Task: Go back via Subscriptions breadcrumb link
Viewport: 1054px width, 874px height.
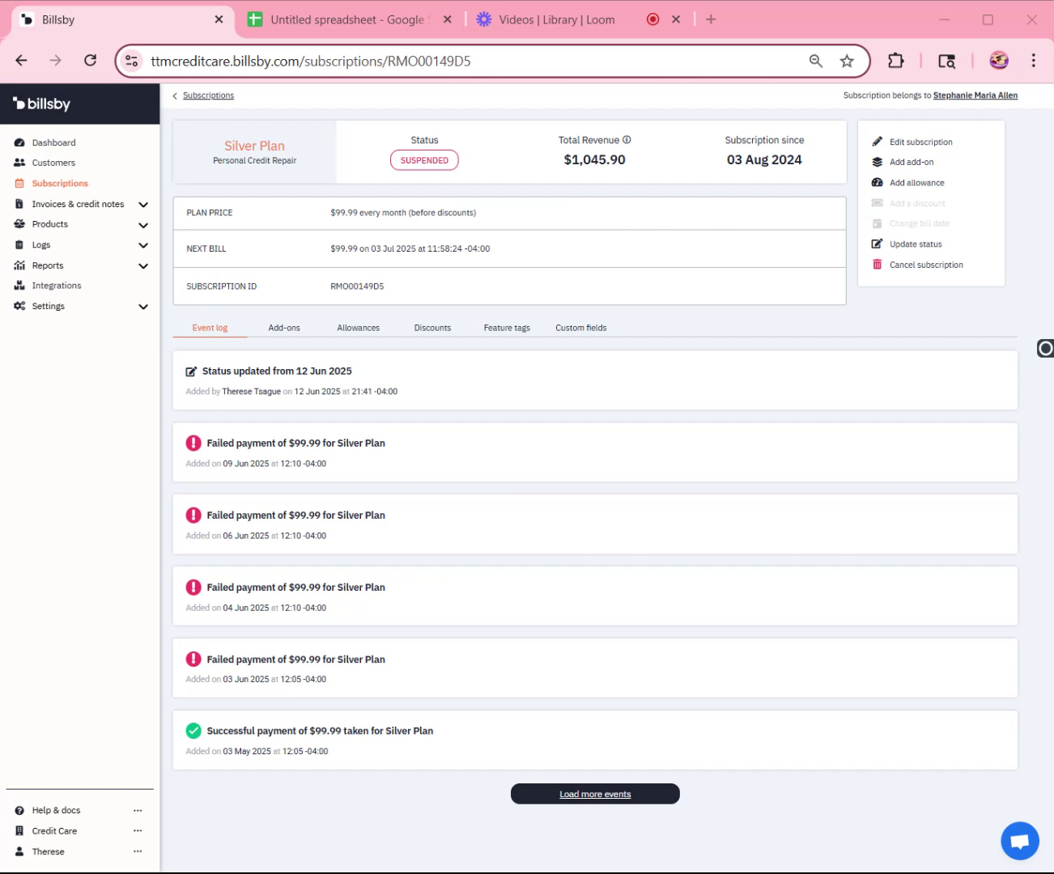Action: coord(208,95)
